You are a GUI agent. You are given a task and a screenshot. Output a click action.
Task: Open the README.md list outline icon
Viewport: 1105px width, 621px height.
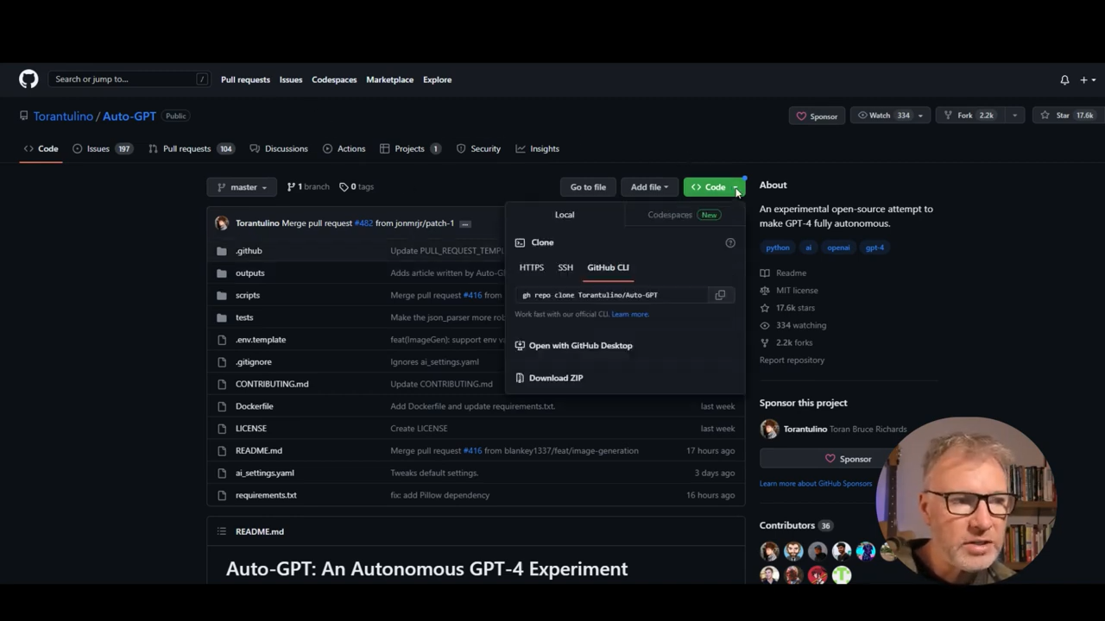click(x=222, y=531)
